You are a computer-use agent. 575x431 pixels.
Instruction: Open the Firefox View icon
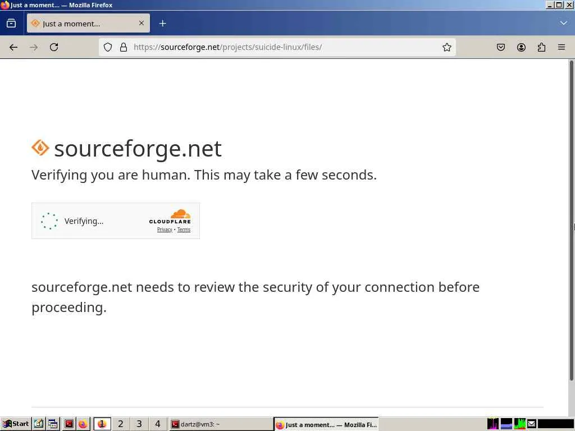click(x=11, y=23)
